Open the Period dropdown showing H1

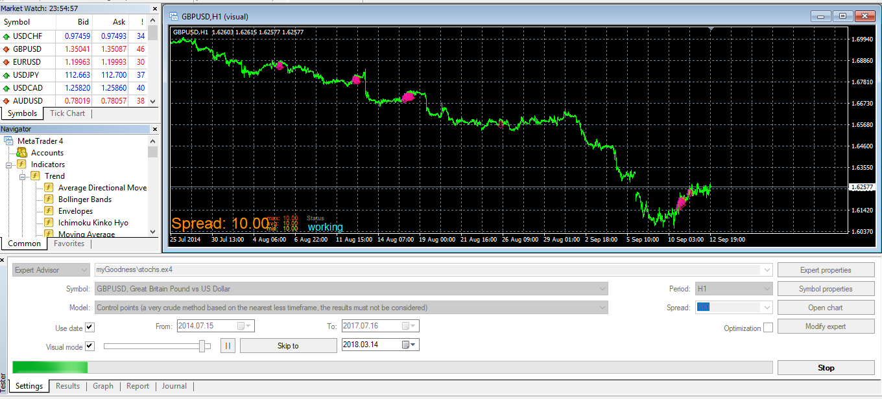pos(767,289)
